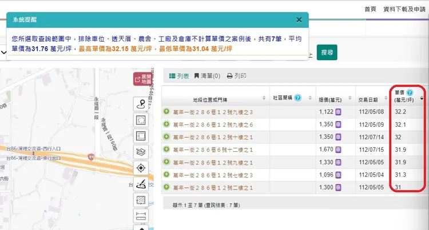Close the 系統提醒 notification popup
The image size is (429, 230).
coord(299,19)
